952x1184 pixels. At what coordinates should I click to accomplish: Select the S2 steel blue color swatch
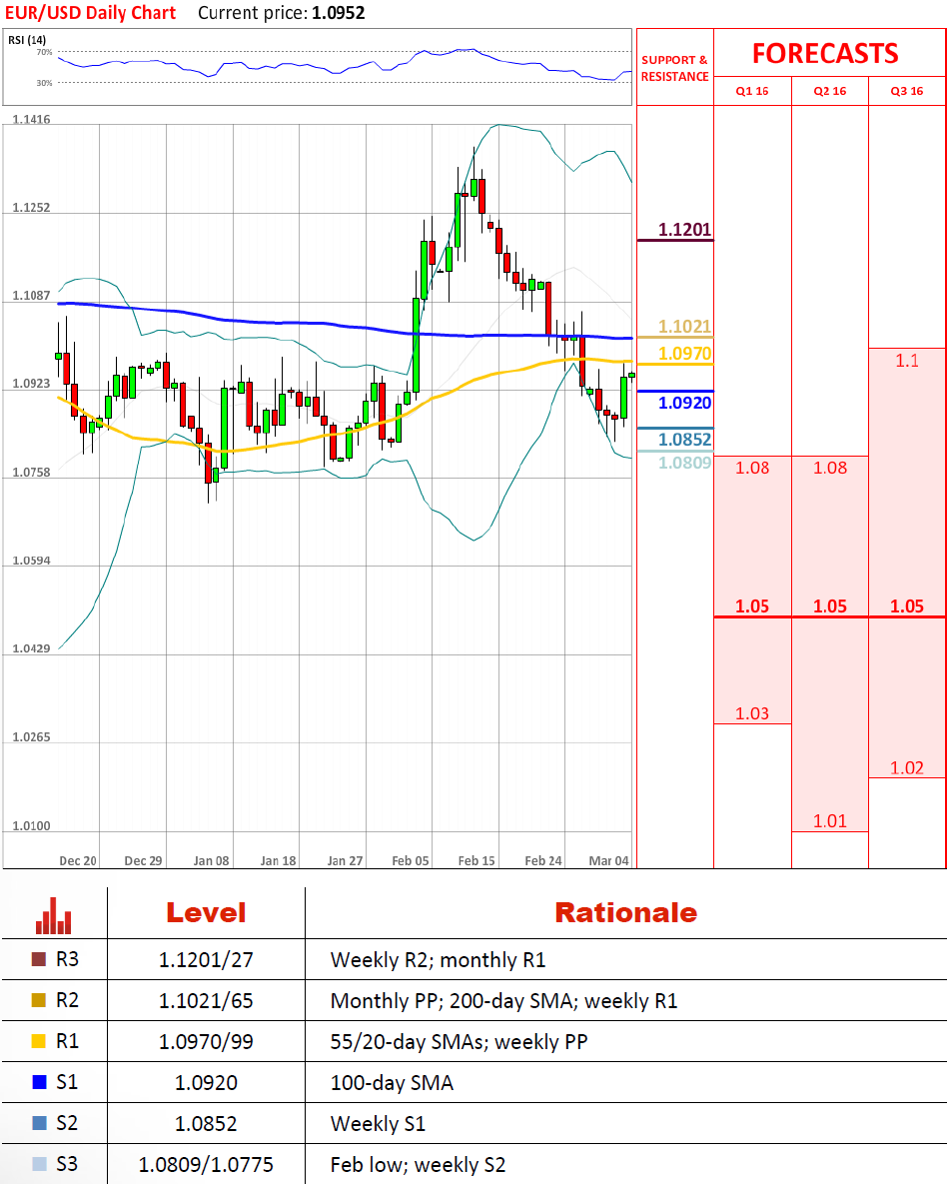39,1123
